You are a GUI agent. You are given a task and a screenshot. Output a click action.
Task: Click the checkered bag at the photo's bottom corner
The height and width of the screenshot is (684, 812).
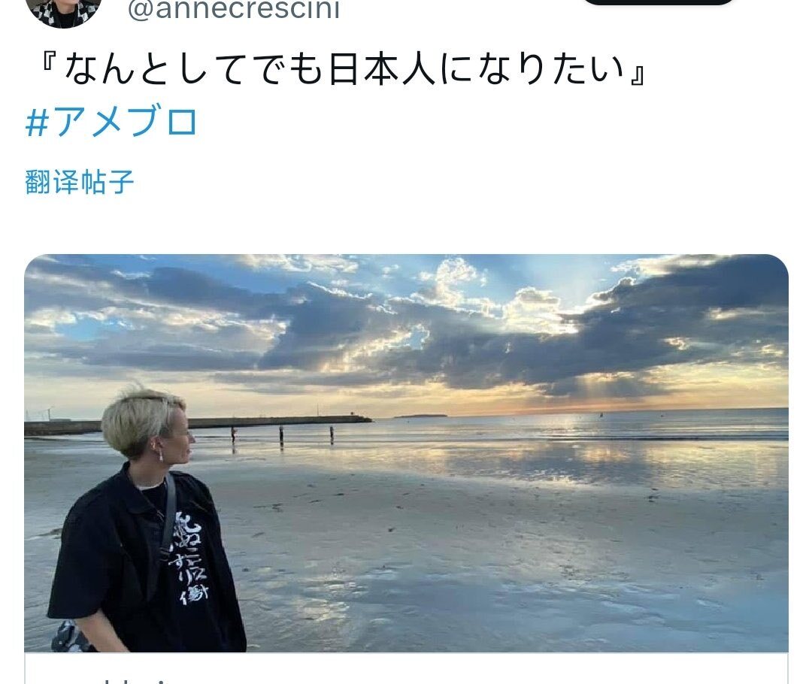(x=69, y=637)
